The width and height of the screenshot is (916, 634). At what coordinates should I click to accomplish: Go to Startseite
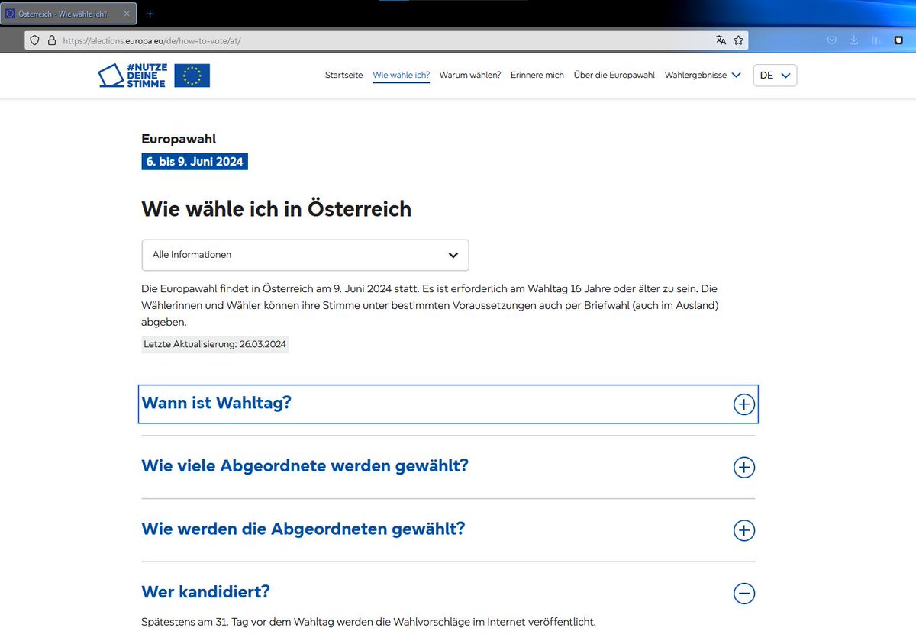pos(344,75)
